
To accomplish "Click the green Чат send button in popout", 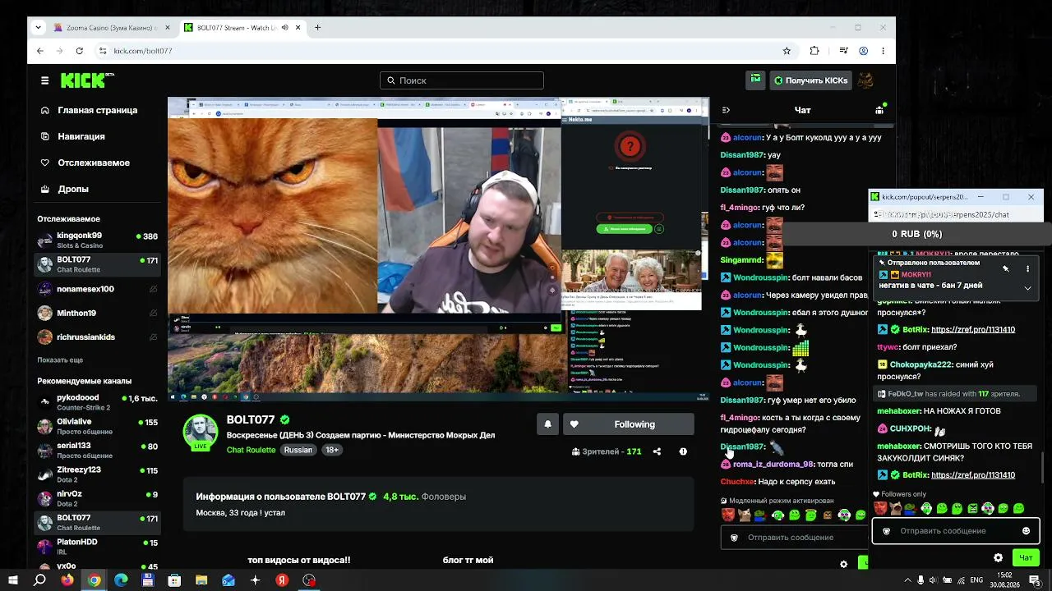I will [1026, 558].
